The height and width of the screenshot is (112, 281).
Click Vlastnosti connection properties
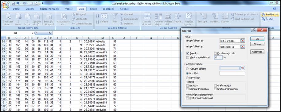(x=80, y=19)
